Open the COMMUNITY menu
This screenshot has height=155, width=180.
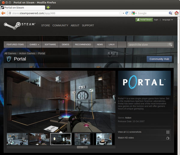tap(60, 26)
